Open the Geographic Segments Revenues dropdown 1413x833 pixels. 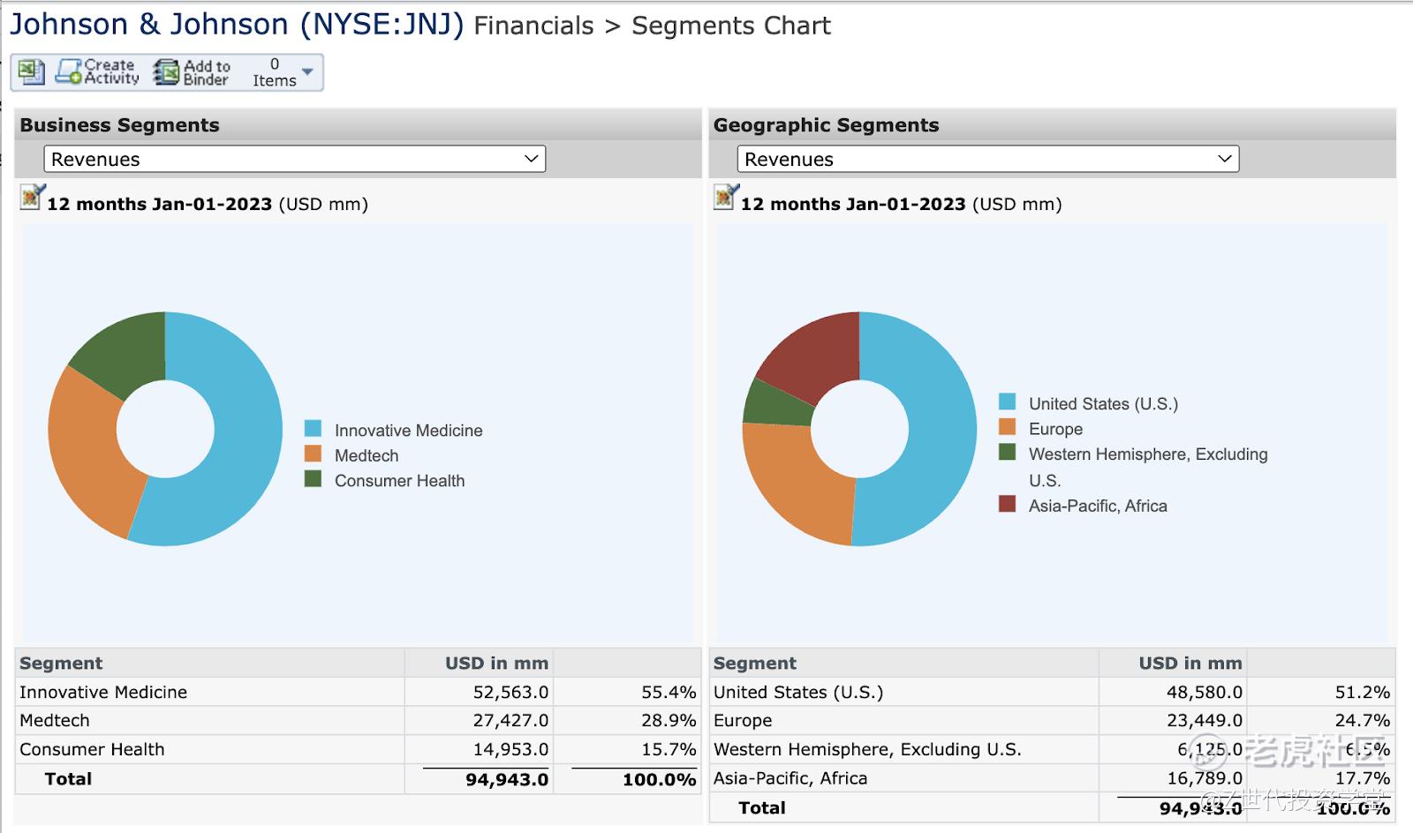[x=987, y=159]
